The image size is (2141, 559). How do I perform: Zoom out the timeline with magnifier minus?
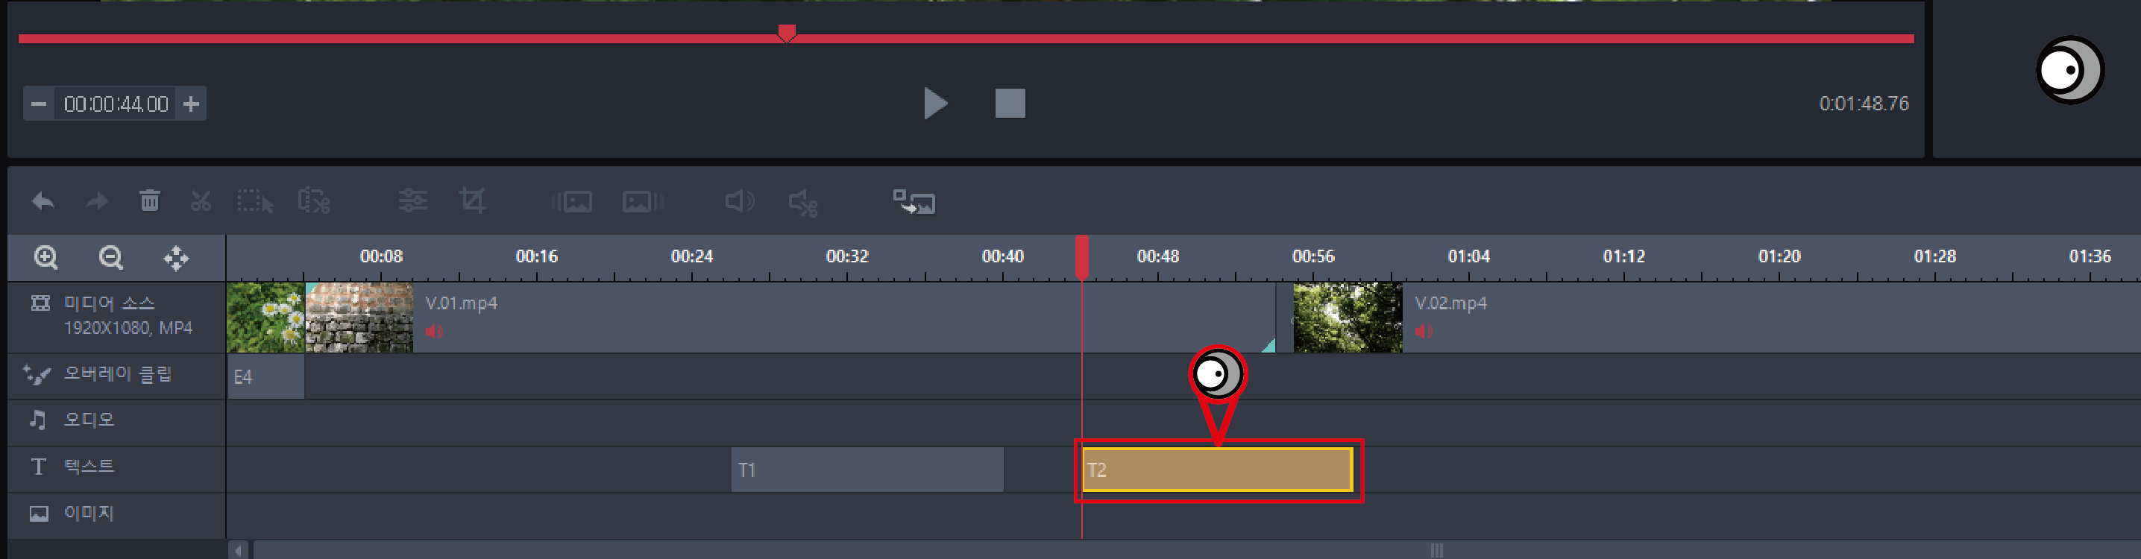[110, 259]
